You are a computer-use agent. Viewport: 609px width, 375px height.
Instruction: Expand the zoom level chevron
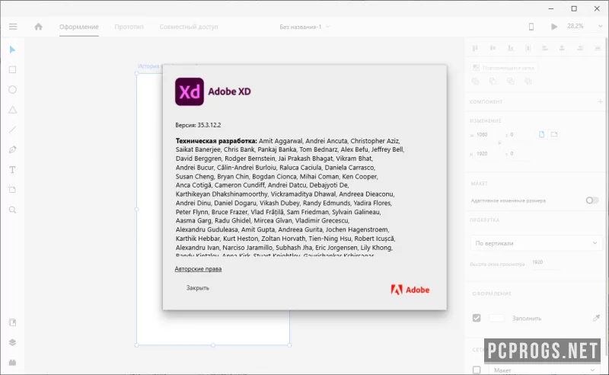click(x=601, y=27)
